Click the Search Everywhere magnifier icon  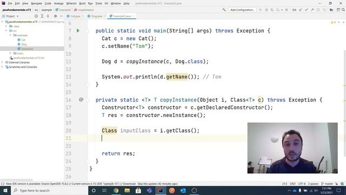(x=343, y=10)
